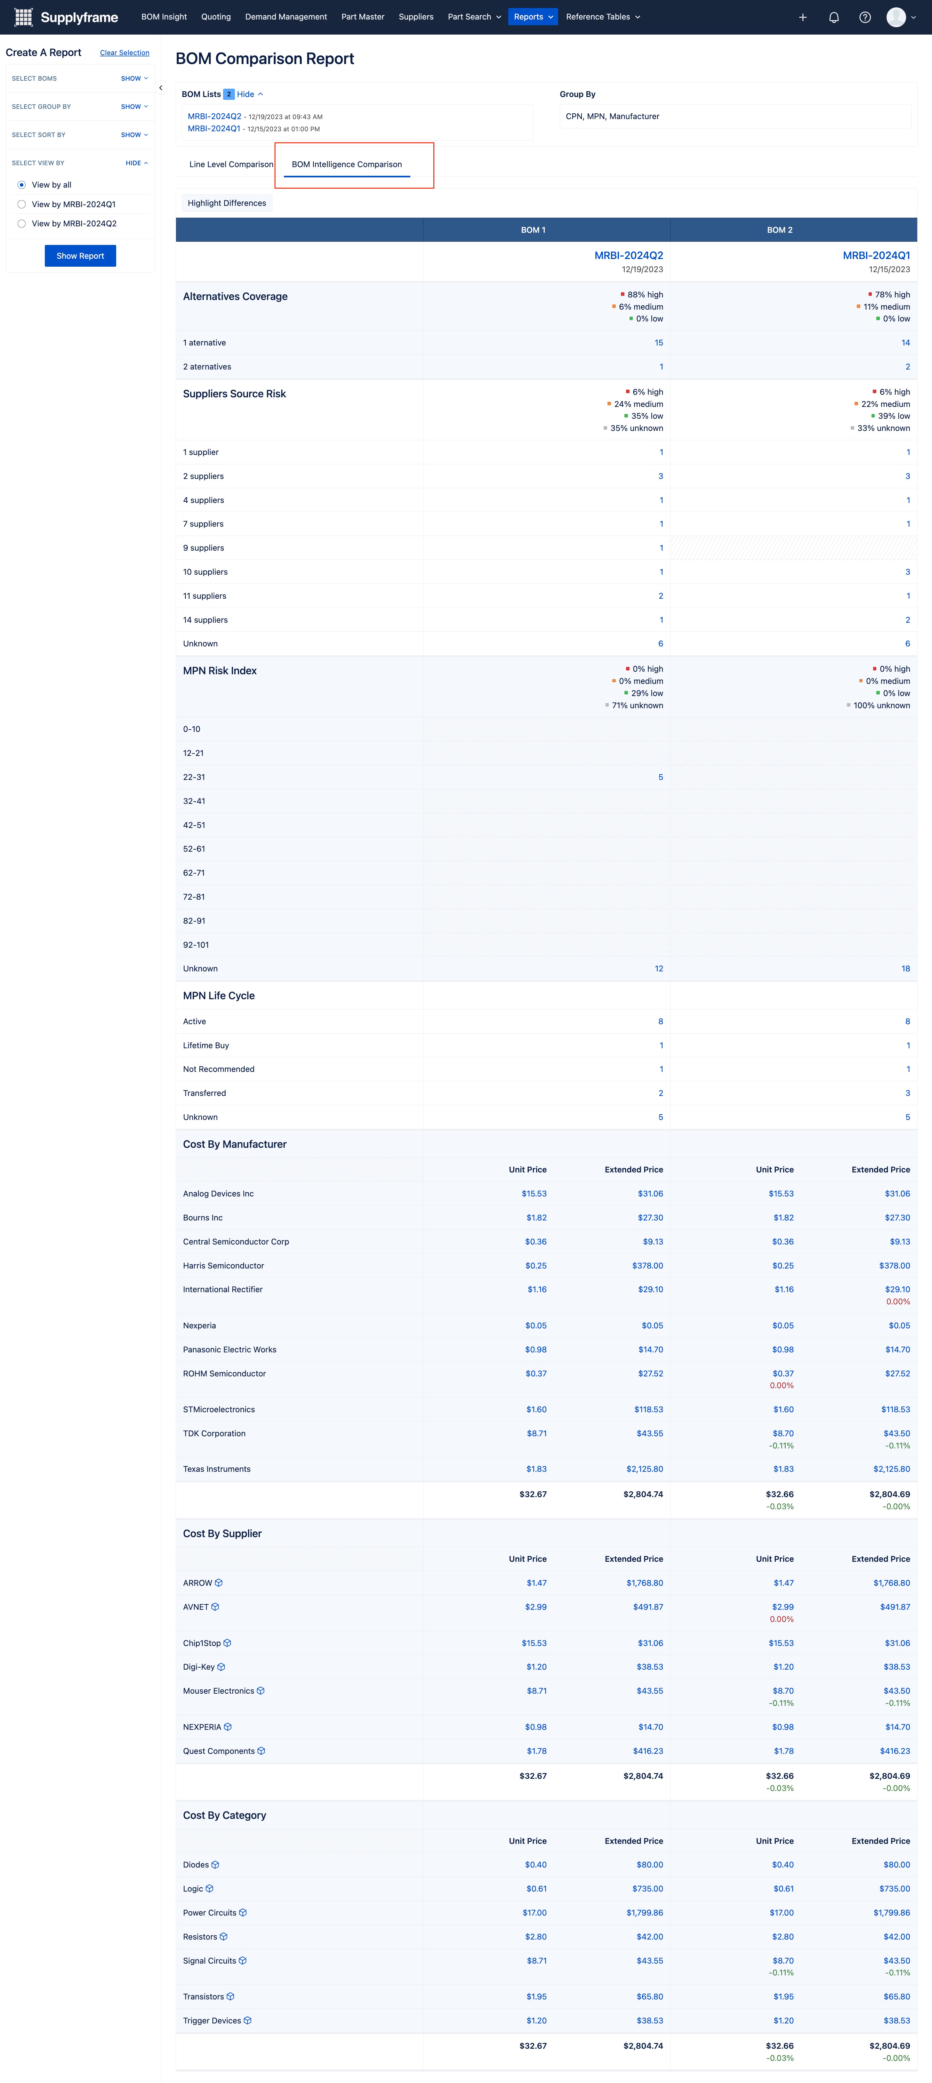Viewport: 932px width, 2083px height.
Task: Open MRBI-2024Q2 header link under BOM 1
Action: click(629, 255)
